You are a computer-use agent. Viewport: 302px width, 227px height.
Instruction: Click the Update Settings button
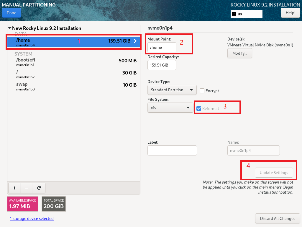tap(274, 173)
